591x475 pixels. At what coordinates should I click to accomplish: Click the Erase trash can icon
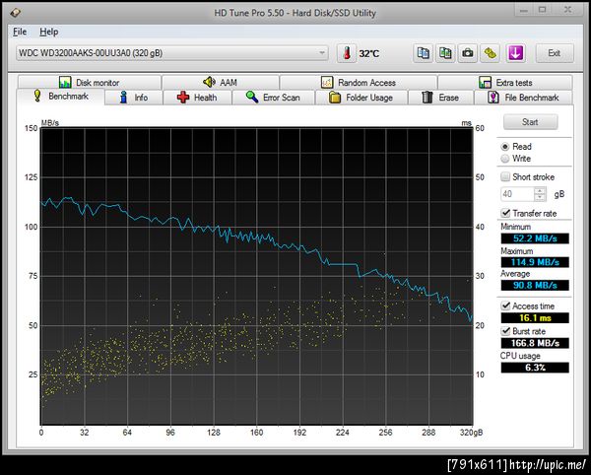(427, 98)
